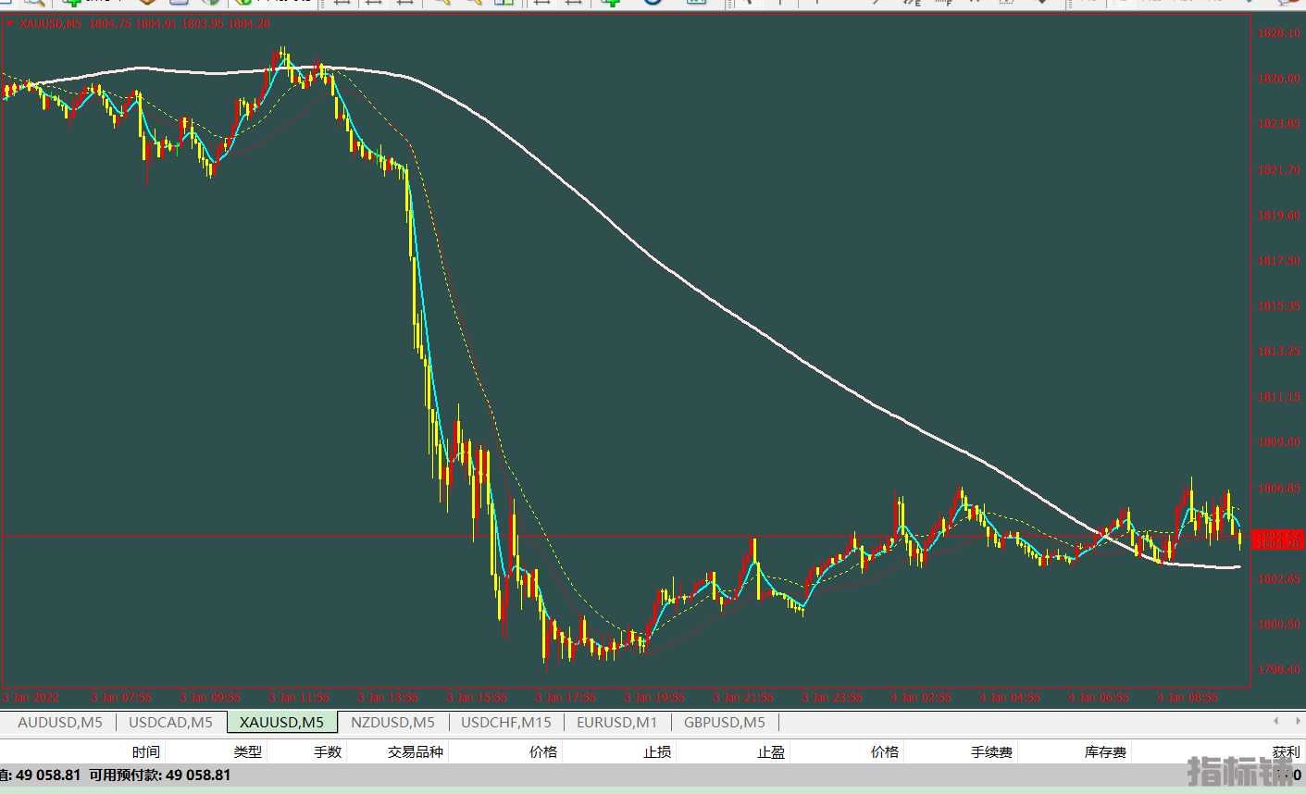Switch to the USDCHF,M15 chart tab

(x=506, y=722)
